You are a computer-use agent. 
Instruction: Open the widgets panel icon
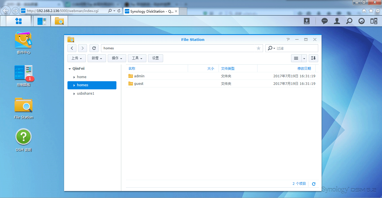point(374,21)
